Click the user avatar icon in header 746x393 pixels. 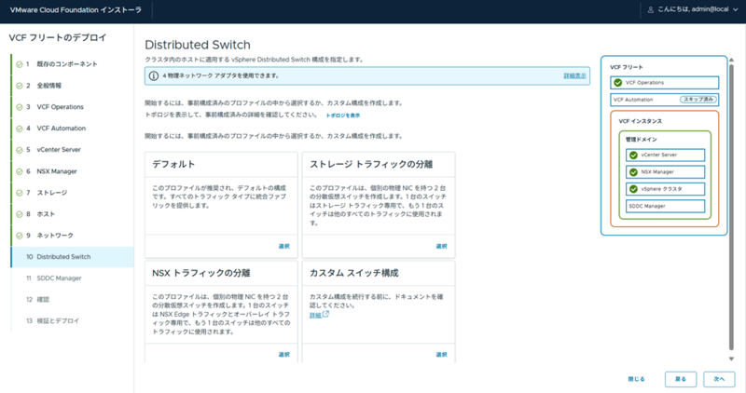pyautogui.click(x=650, y=9)
